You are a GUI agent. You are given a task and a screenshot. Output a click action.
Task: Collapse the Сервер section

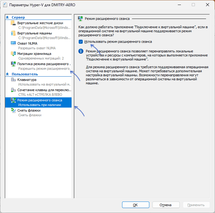[x=7, y=17]
